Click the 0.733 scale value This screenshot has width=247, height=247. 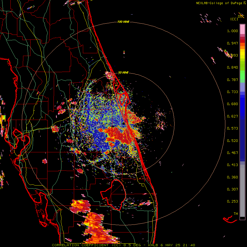(x=232, y=92)
